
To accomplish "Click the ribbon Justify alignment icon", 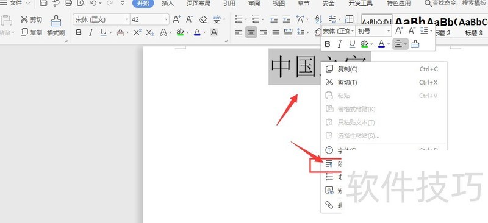I will tap(276, 32).
